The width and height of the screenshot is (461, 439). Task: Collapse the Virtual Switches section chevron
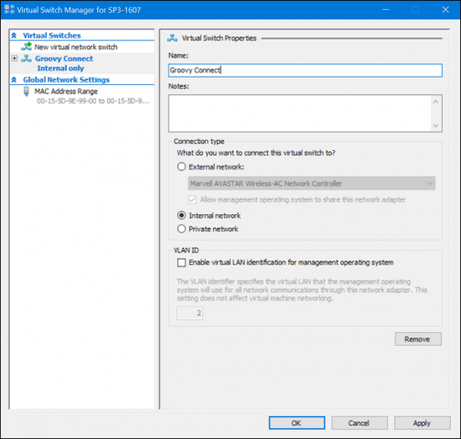coord(14,36)
